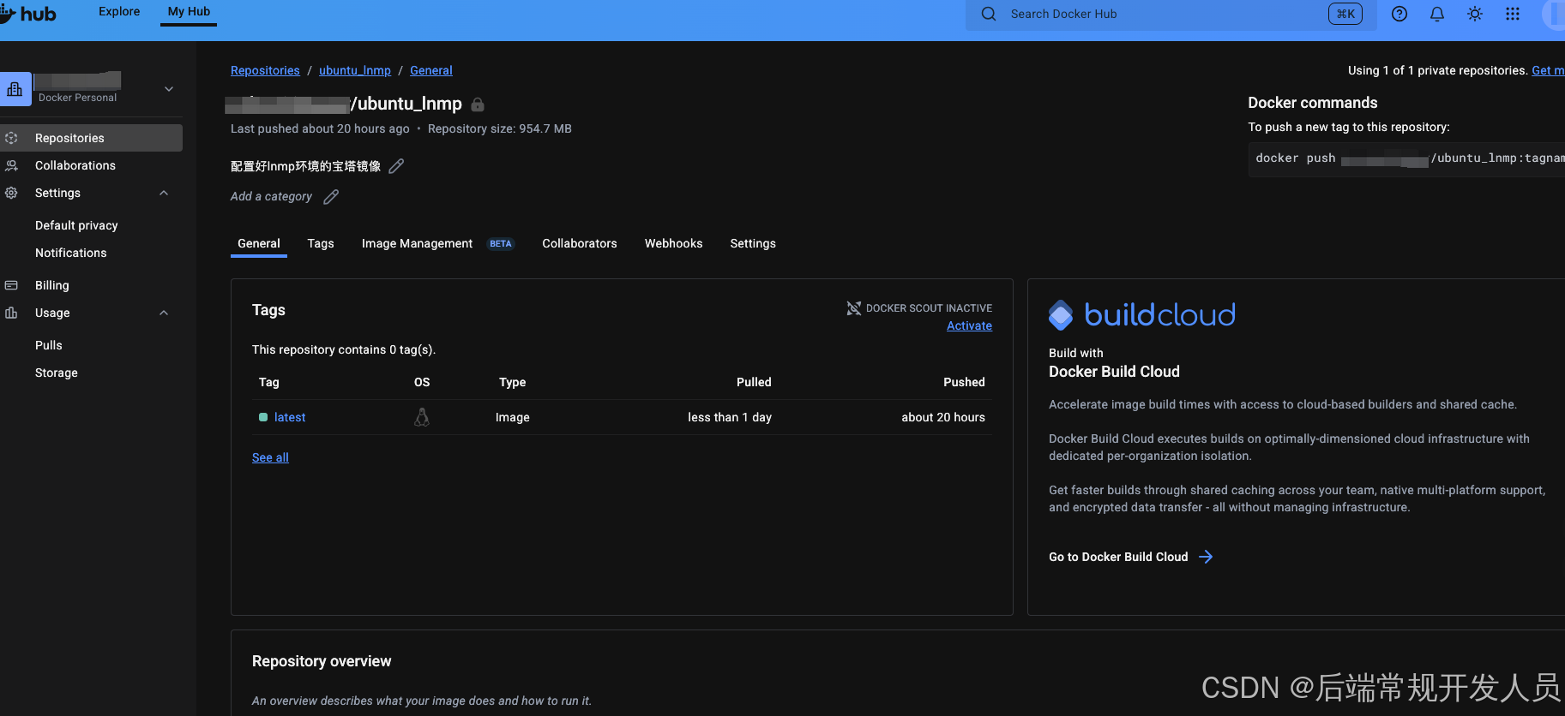Click the 'about 20 hours' cell
Image resolution: width=1565 pixels, height=716 pixels.
click(x=943, y=417)
